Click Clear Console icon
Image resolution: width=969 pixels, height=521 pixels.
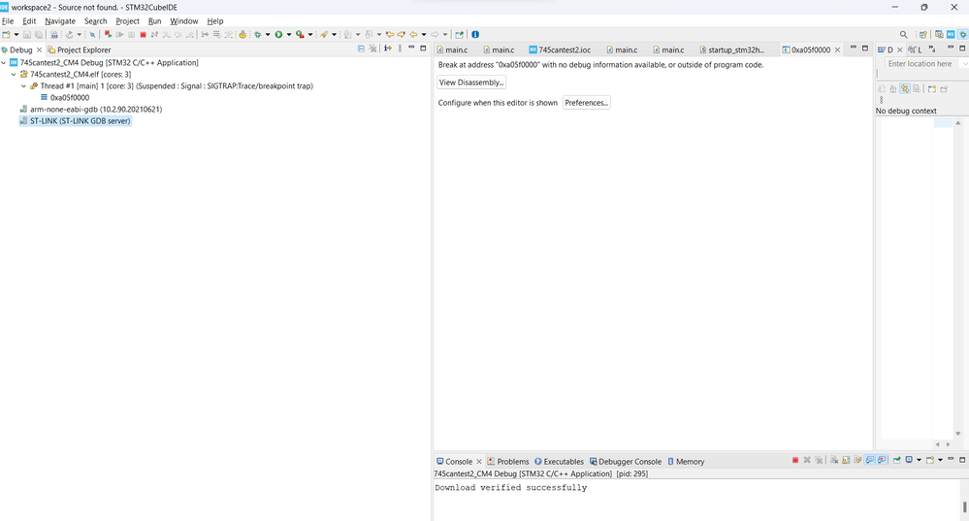coord(834,461)
